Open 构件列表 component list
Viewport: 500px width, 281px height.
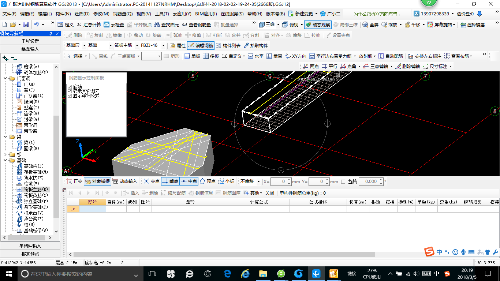(x=228, y=46)
